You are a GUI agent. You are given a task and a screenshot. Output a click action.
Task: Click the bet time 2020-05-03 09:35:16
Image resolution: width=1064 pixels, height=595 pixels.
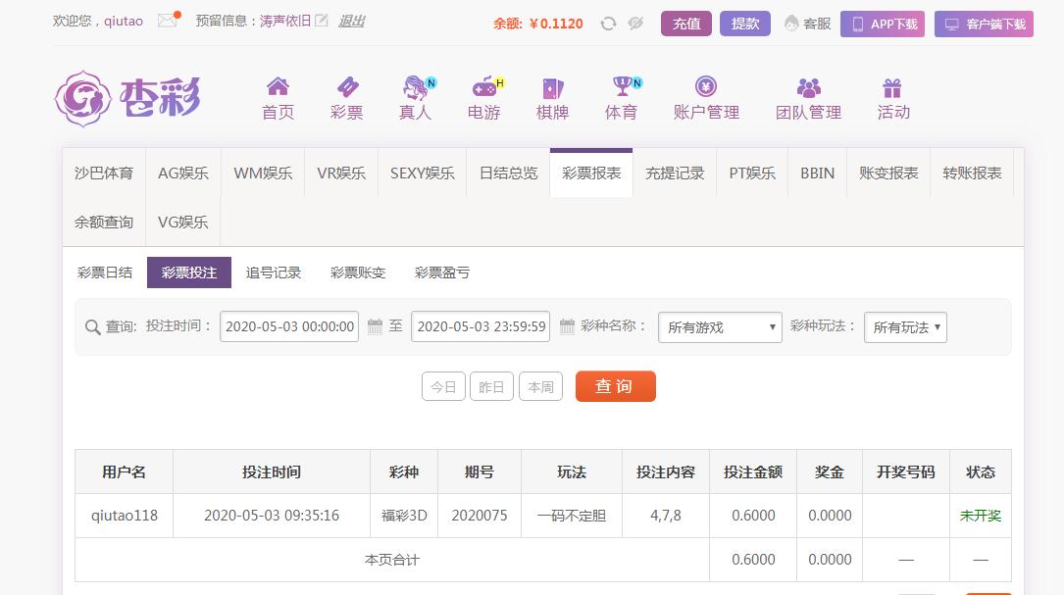click(x=272, y=516)
